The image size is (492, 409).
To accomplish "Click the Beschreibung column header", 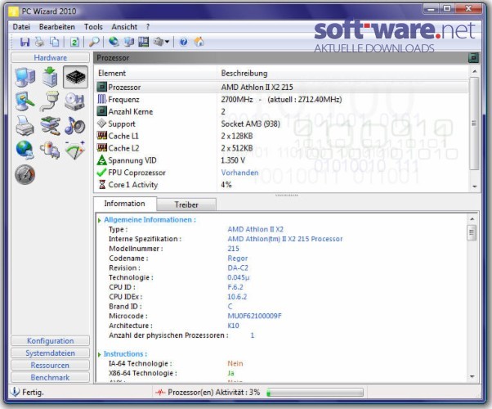I will [342, 73].
